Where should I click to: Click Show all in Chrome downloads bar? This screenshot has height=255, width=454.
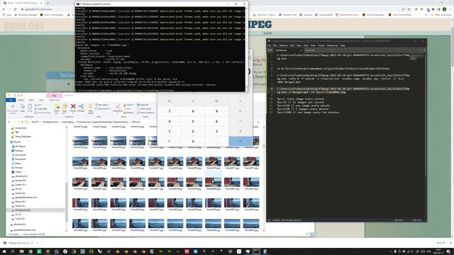point(441,243)
